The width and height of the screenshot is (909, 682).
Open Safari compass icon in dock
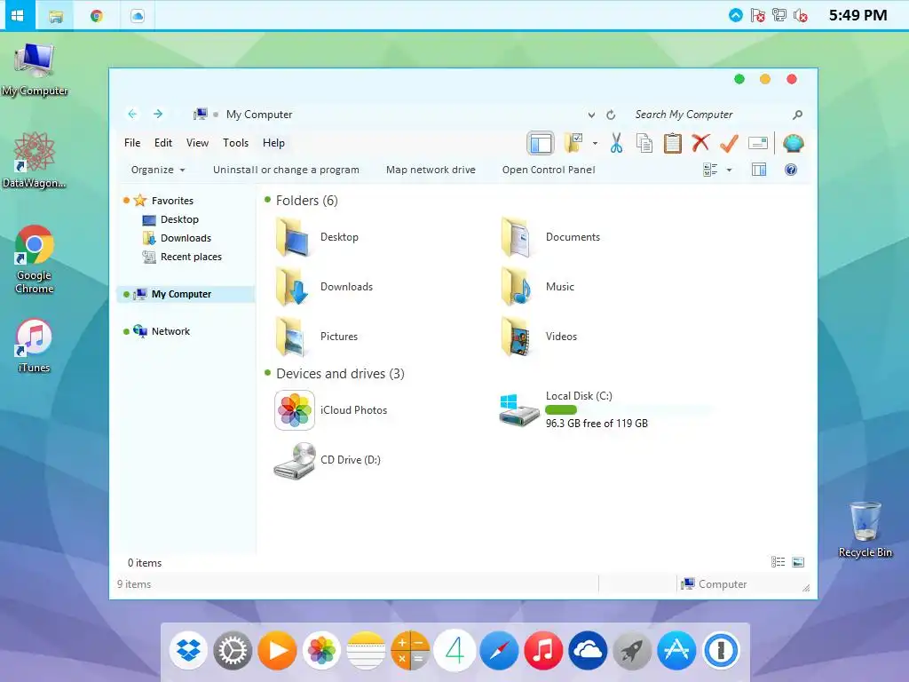point(499,650)
